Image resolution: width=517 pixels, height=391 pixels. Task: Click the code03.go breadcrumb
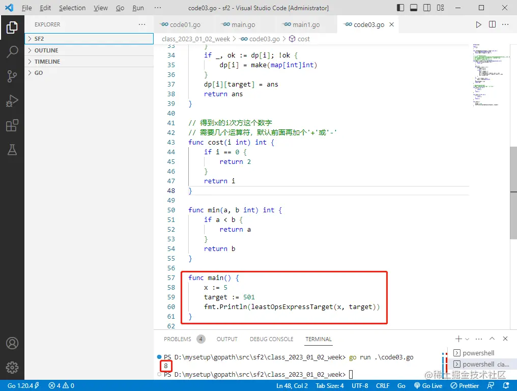pos(260,39)
